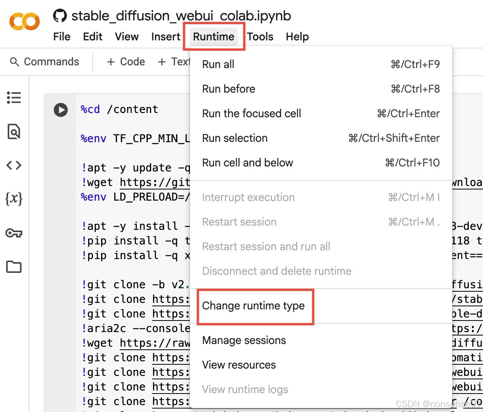
Task: Select Change runtime type
Action: 321,306
